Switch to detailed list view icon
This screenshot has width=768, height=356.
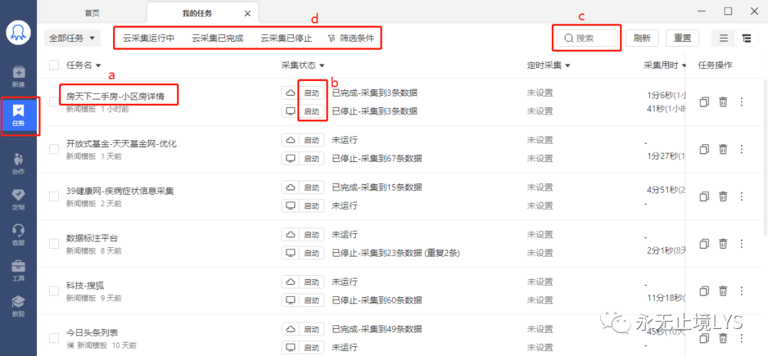(747, 38)
